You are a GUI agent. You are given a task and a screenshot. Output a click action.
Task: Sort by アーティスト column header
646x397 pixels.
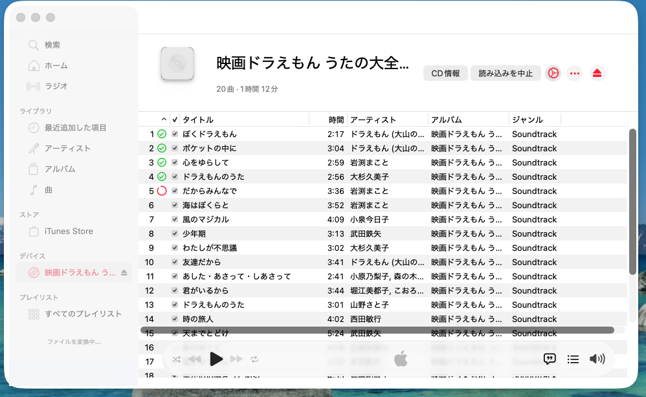click(x=387, y=120)
